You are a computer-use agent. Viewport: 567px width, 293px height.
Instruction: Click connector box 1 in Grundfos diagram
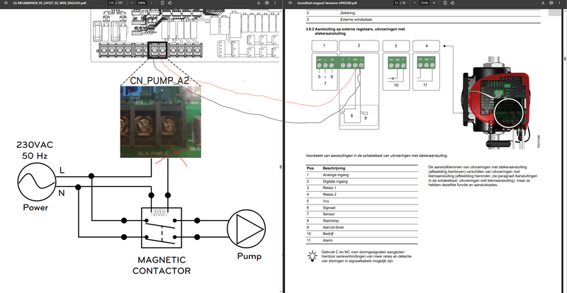(x=324, y=45)
